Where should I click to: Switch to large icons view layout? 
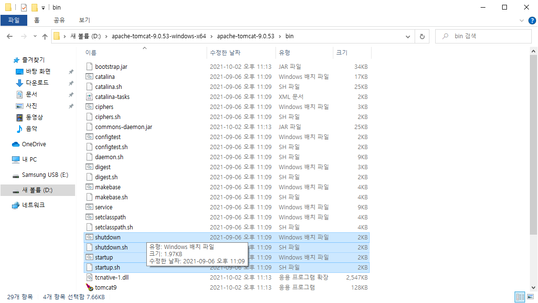530,297
